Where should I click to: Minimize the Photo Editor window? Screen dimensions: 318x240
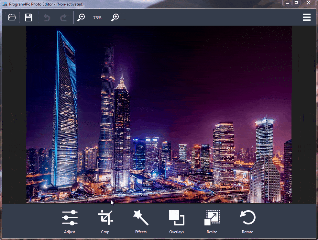[x=288, y=3]
